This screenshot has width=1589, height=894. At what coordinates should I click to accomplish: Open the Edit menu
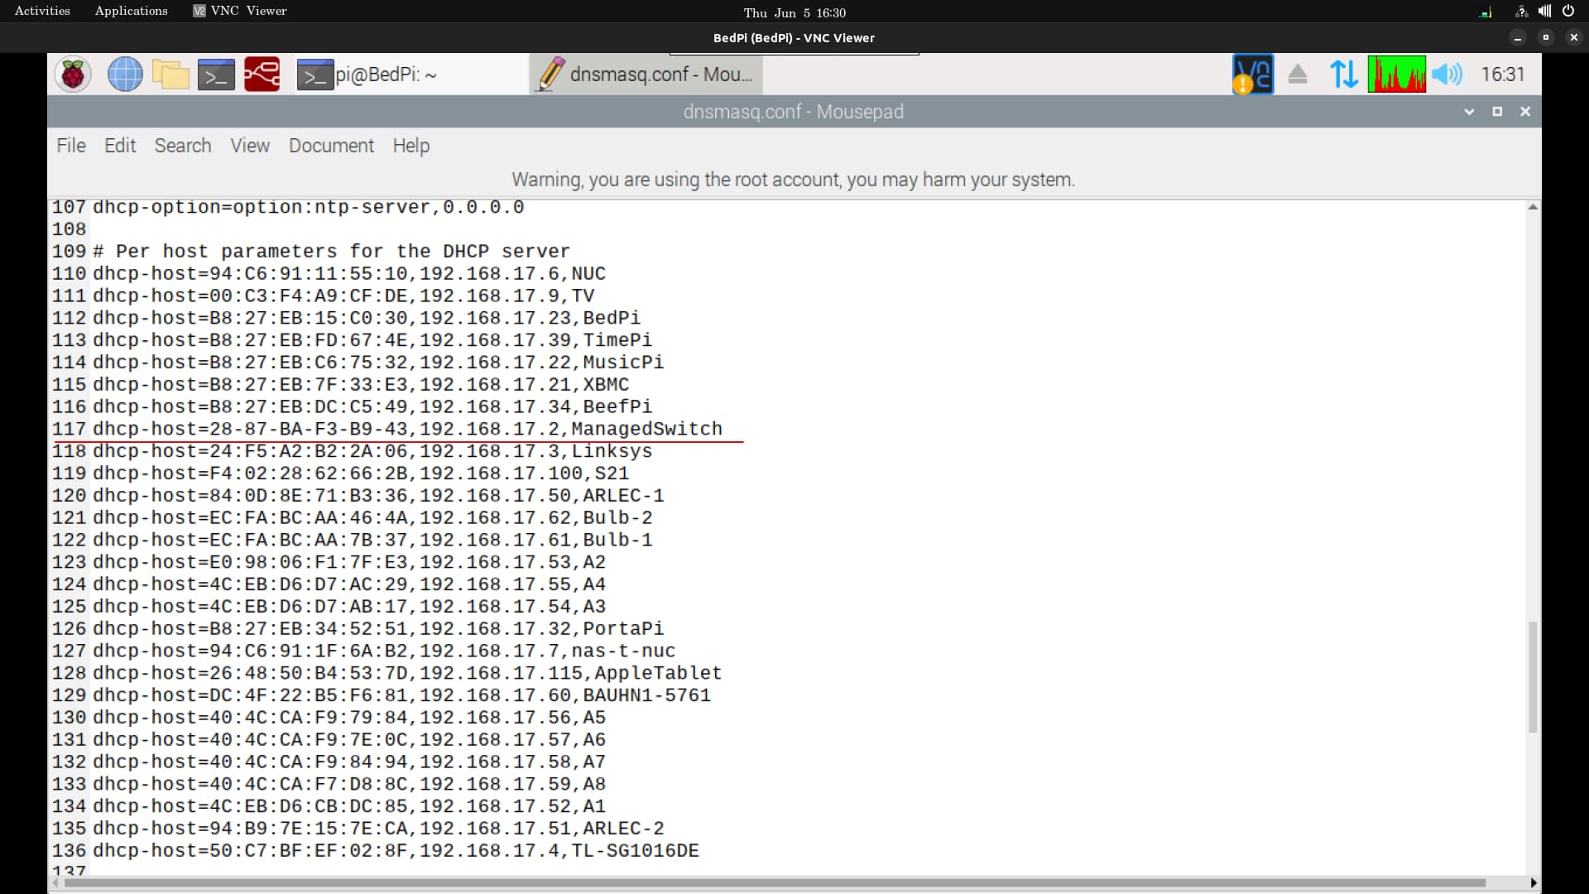(x=120, y=146)
